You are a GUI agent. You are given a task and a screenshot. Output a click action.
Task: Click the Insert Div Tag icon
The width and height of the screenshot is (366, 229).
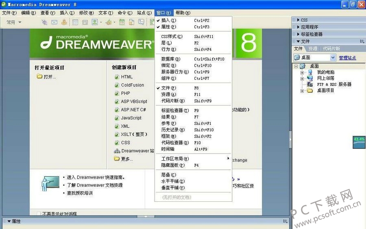click(x=85, y=22)
